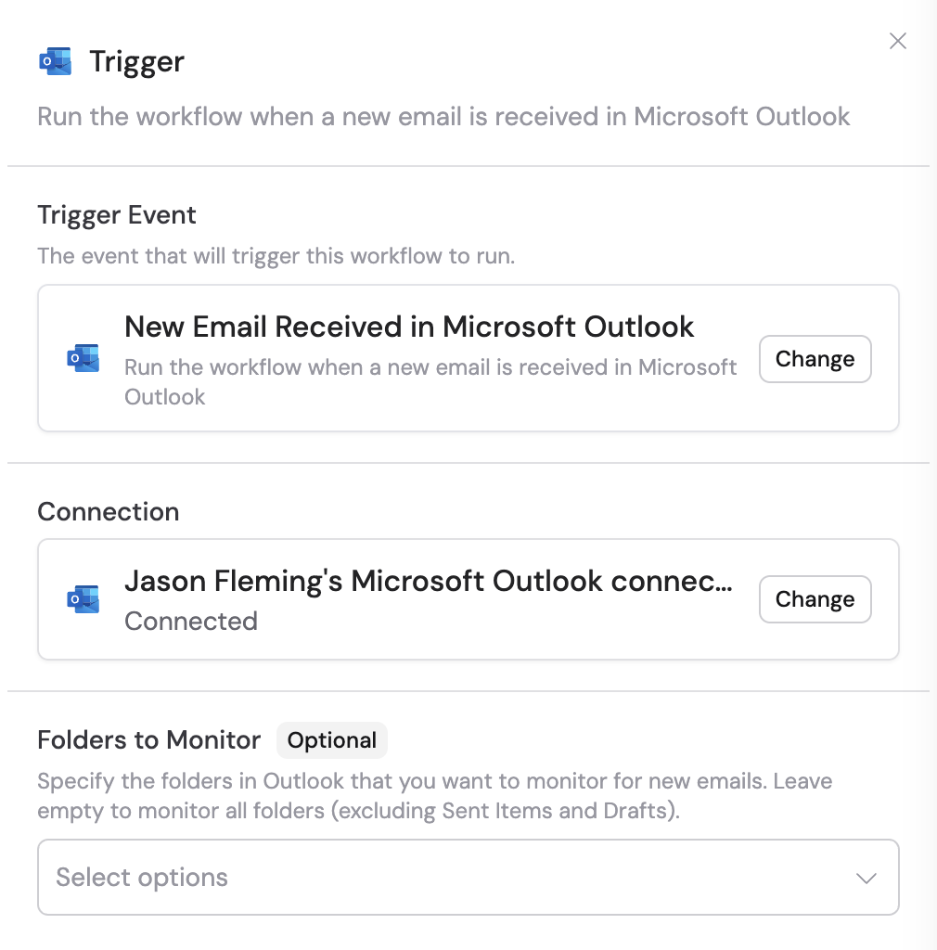Click the Trigger heading text
Image resolution: width=937 pixels, height=950 pixels.
click(x=137, y=59)
